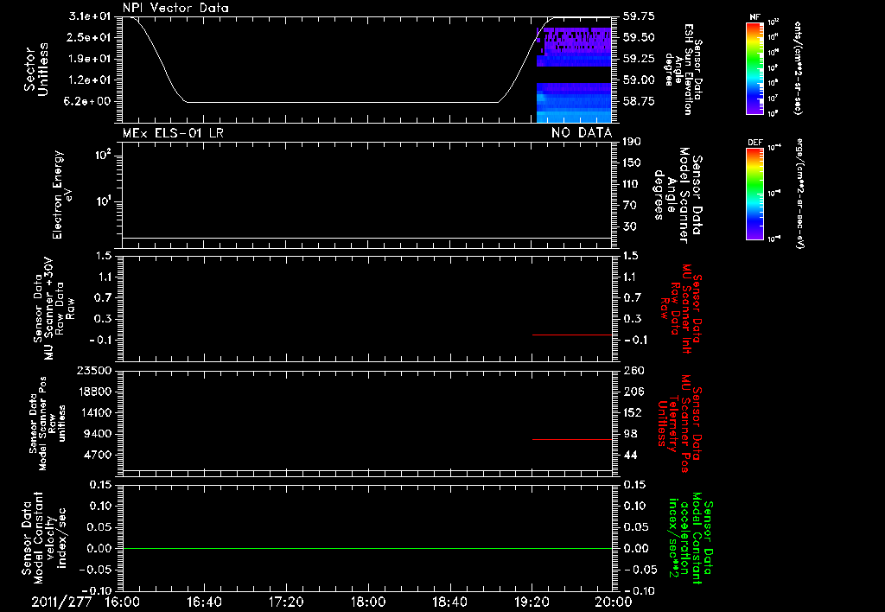Viewport: 885px width, 612px height.
Task: Click the "MEx ELS-01 LR" panel title
Action: 173,133
